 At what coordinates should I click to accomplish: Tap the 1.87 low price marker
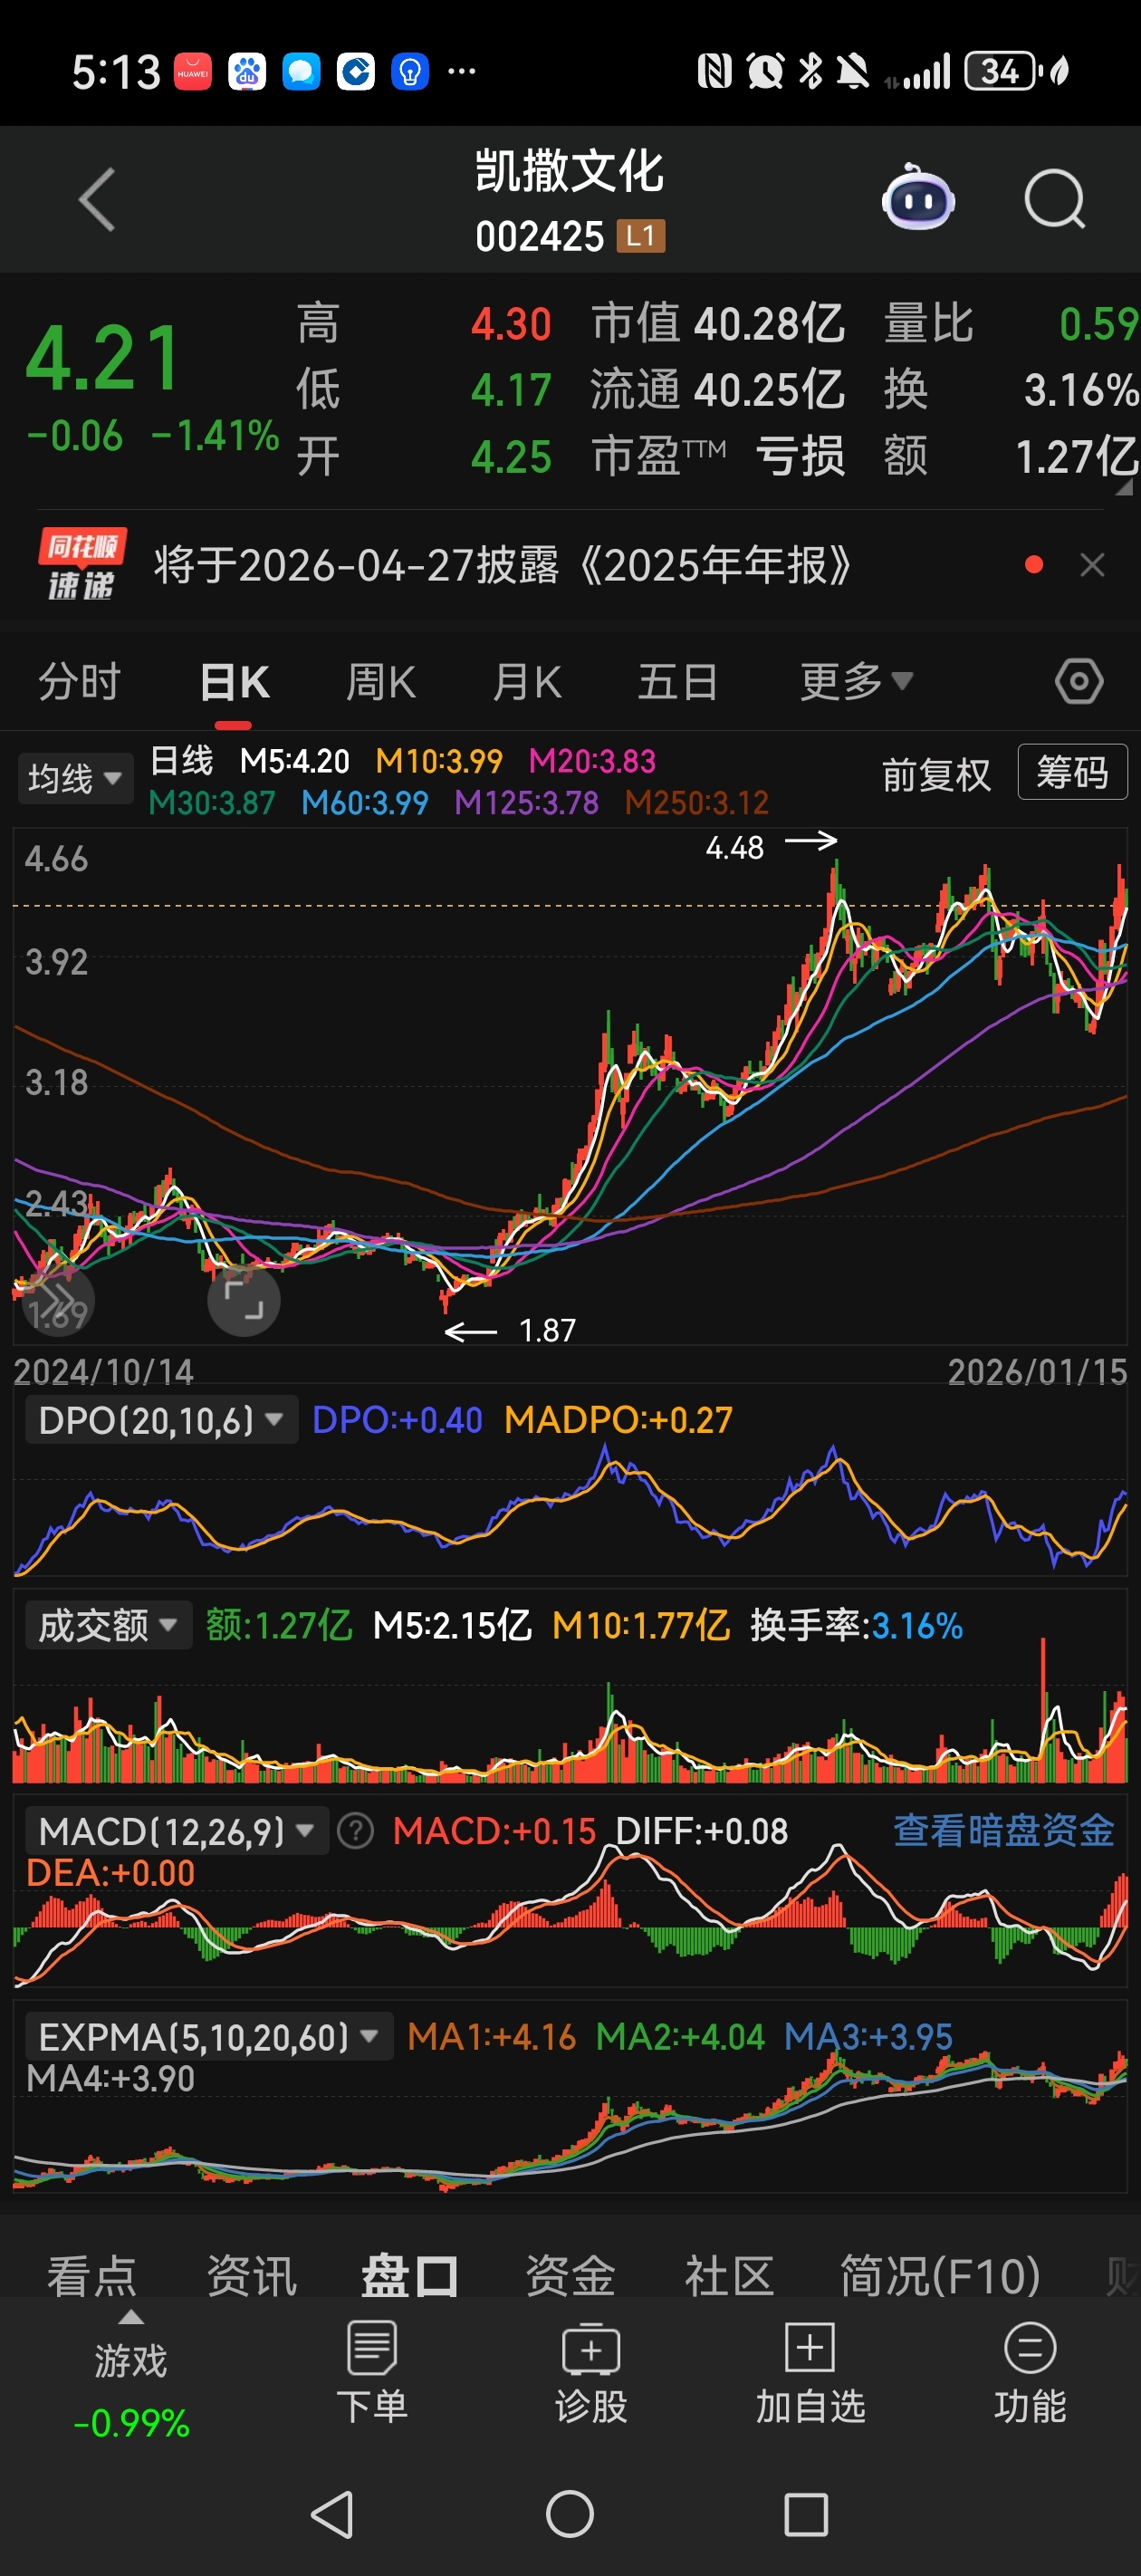(547, 1330)
